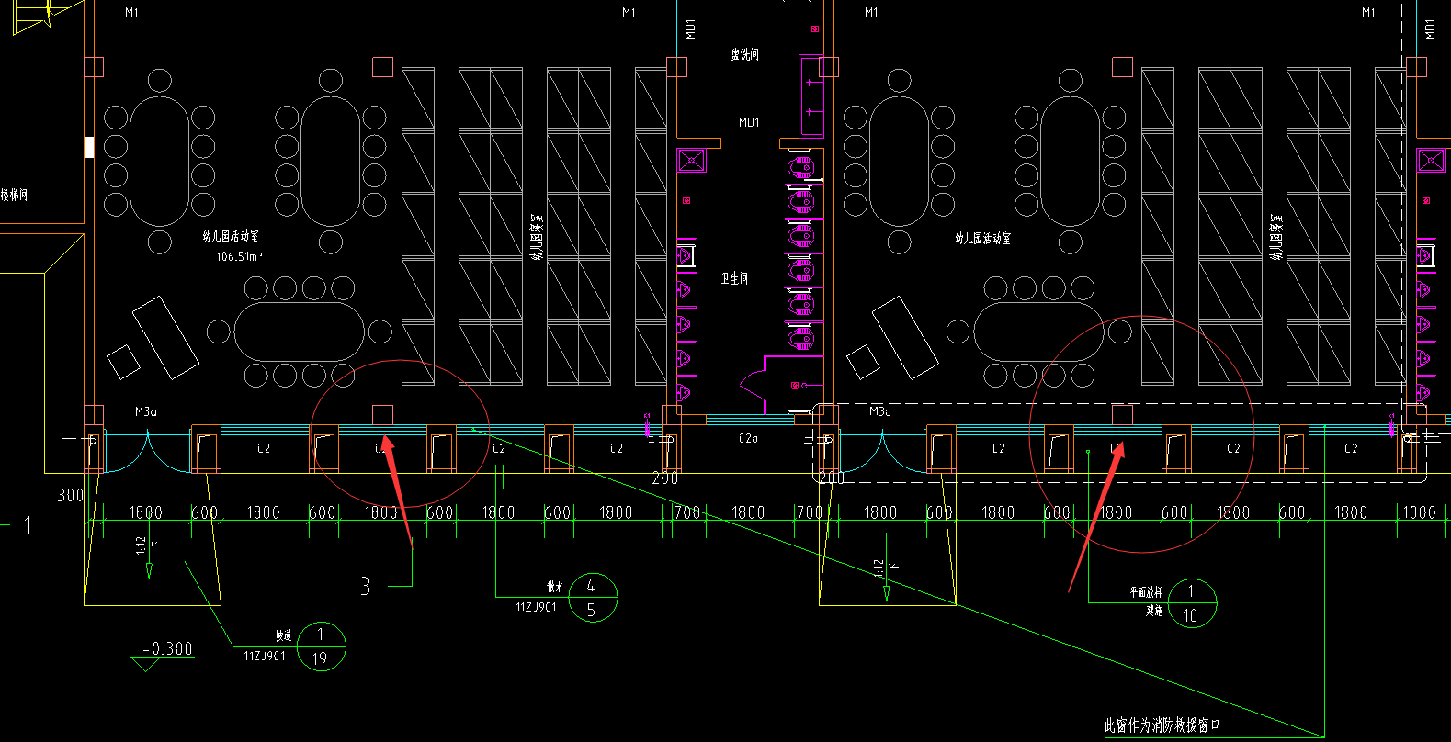Click the '-0.300' elevation label
This screenshot has height=742, width=1451.
pyautogui.click(x=167, y=648)
